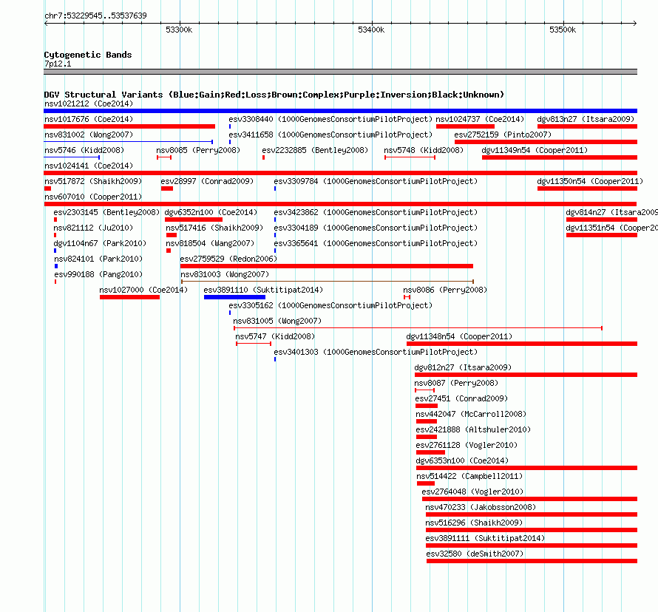The width and height of the screenshot is (658, 612).
Task: Click chr7:53229545..53537639 coordinate text
Action: click(x=95, y=16)
